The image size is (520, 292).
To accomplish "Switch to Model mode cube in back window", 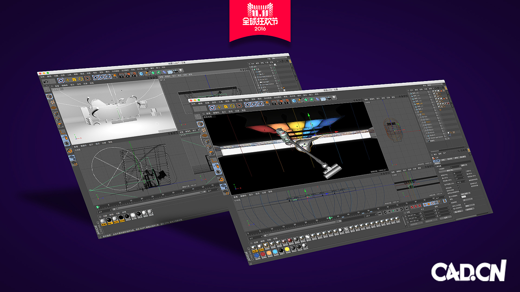I will pyautogui.click(x=49, y=97).
